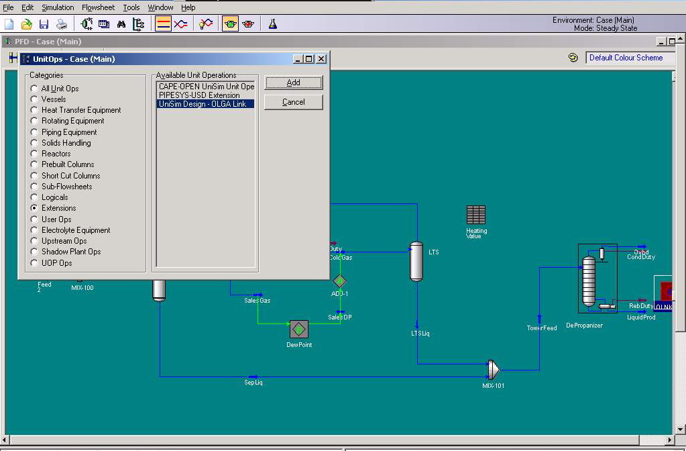Open the File menu
This screenshot has width=686, height=451.
click(8, 7)
